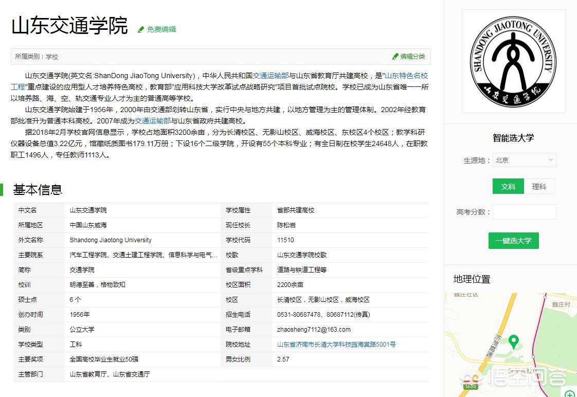Viewport: 577px width, 397px height.
Task: Select the 全国高校毕业生就业50强 cell
Action: pyautogui.click(x=104, y=359)
